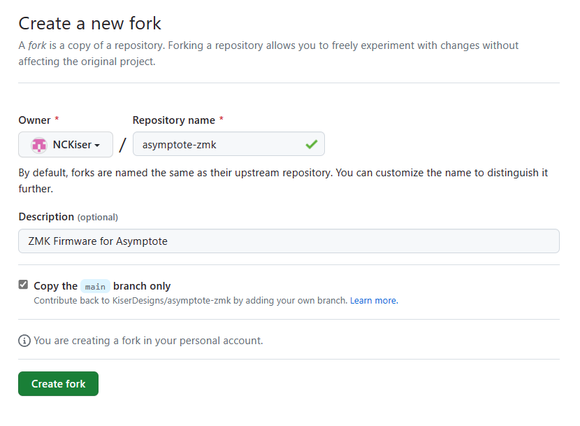This screenshot has width=580, height=426.
Task: Click the NCKiser pink avatar icon
Action: [x=39, y=145]
